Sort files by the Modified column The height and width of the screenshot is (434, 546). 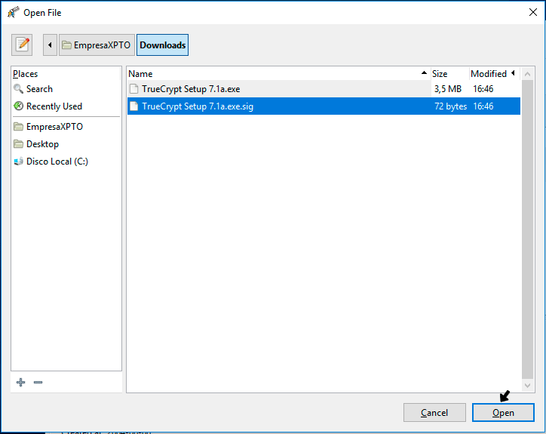[x=495, y=74]
